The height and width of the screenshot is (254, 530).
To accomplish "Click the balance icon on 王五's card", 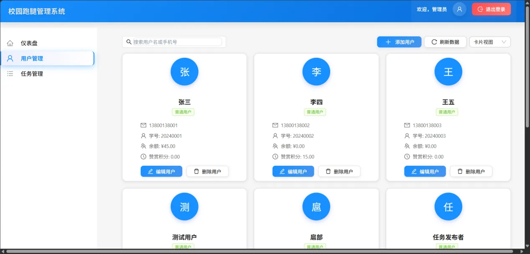I will pos(407,146).
